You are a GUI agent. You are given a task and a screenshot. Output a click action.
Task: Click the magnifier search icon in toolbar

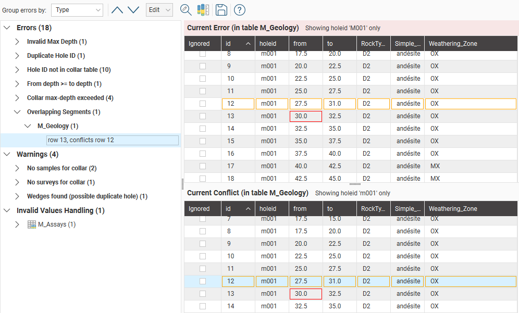point(186,10)
